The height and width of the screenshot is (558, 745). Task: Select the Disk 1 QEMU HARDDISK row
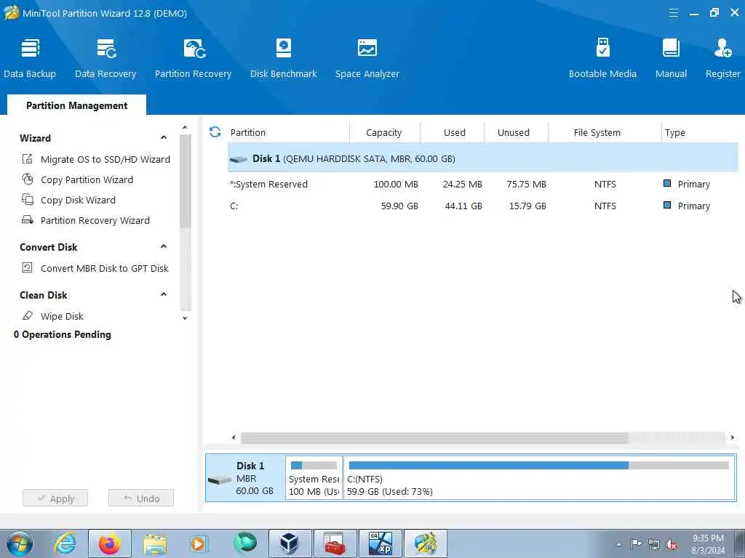click(483, 158)
